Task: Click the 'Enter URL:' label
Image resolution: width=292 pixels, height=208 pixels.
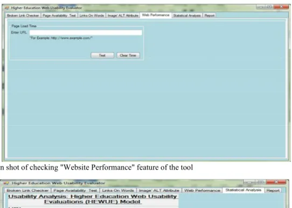Action: tap(19, 32)
